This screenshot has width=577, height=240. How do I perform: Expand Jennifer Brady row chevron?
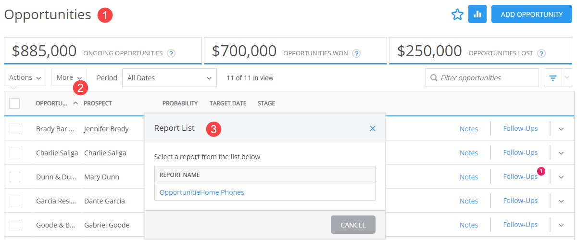pyautogui.click(x=561, y=129)
